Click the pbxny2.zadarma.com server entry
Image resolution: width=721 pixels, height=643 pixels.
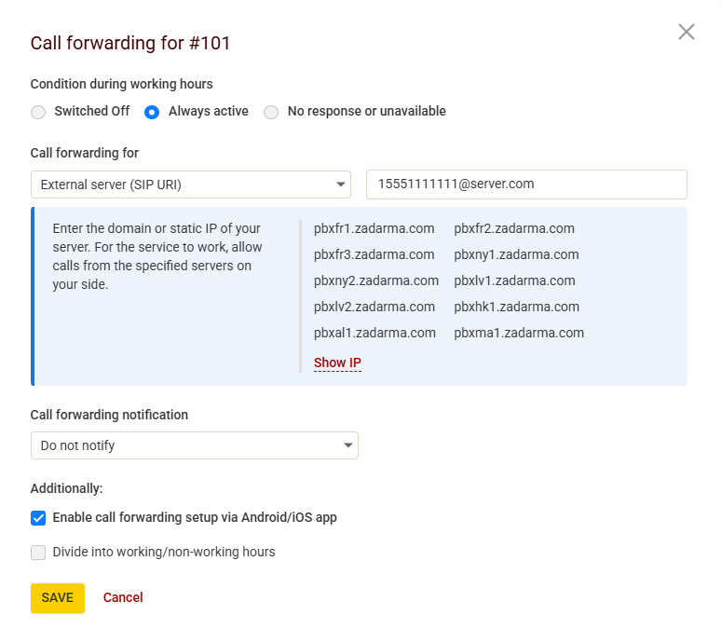point(375,280)
